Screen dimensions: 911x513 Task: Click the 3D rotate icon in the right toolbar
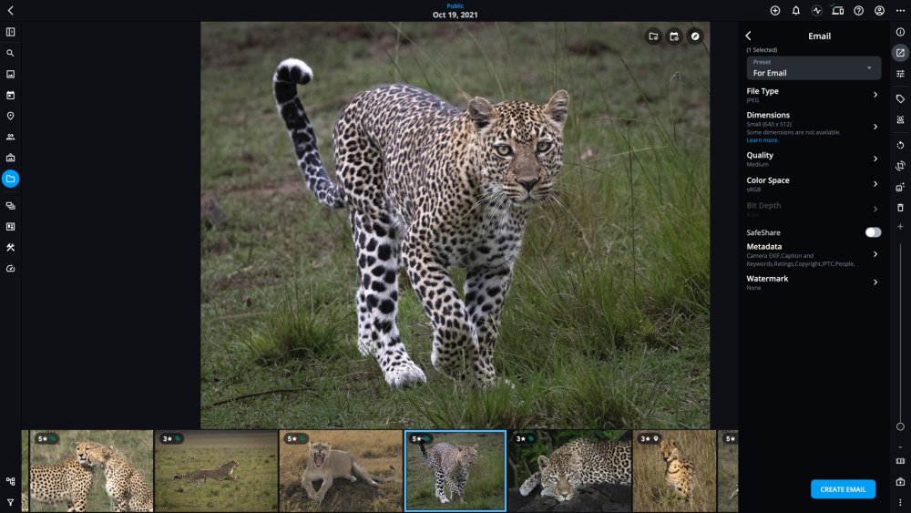[x=901, y=166]
